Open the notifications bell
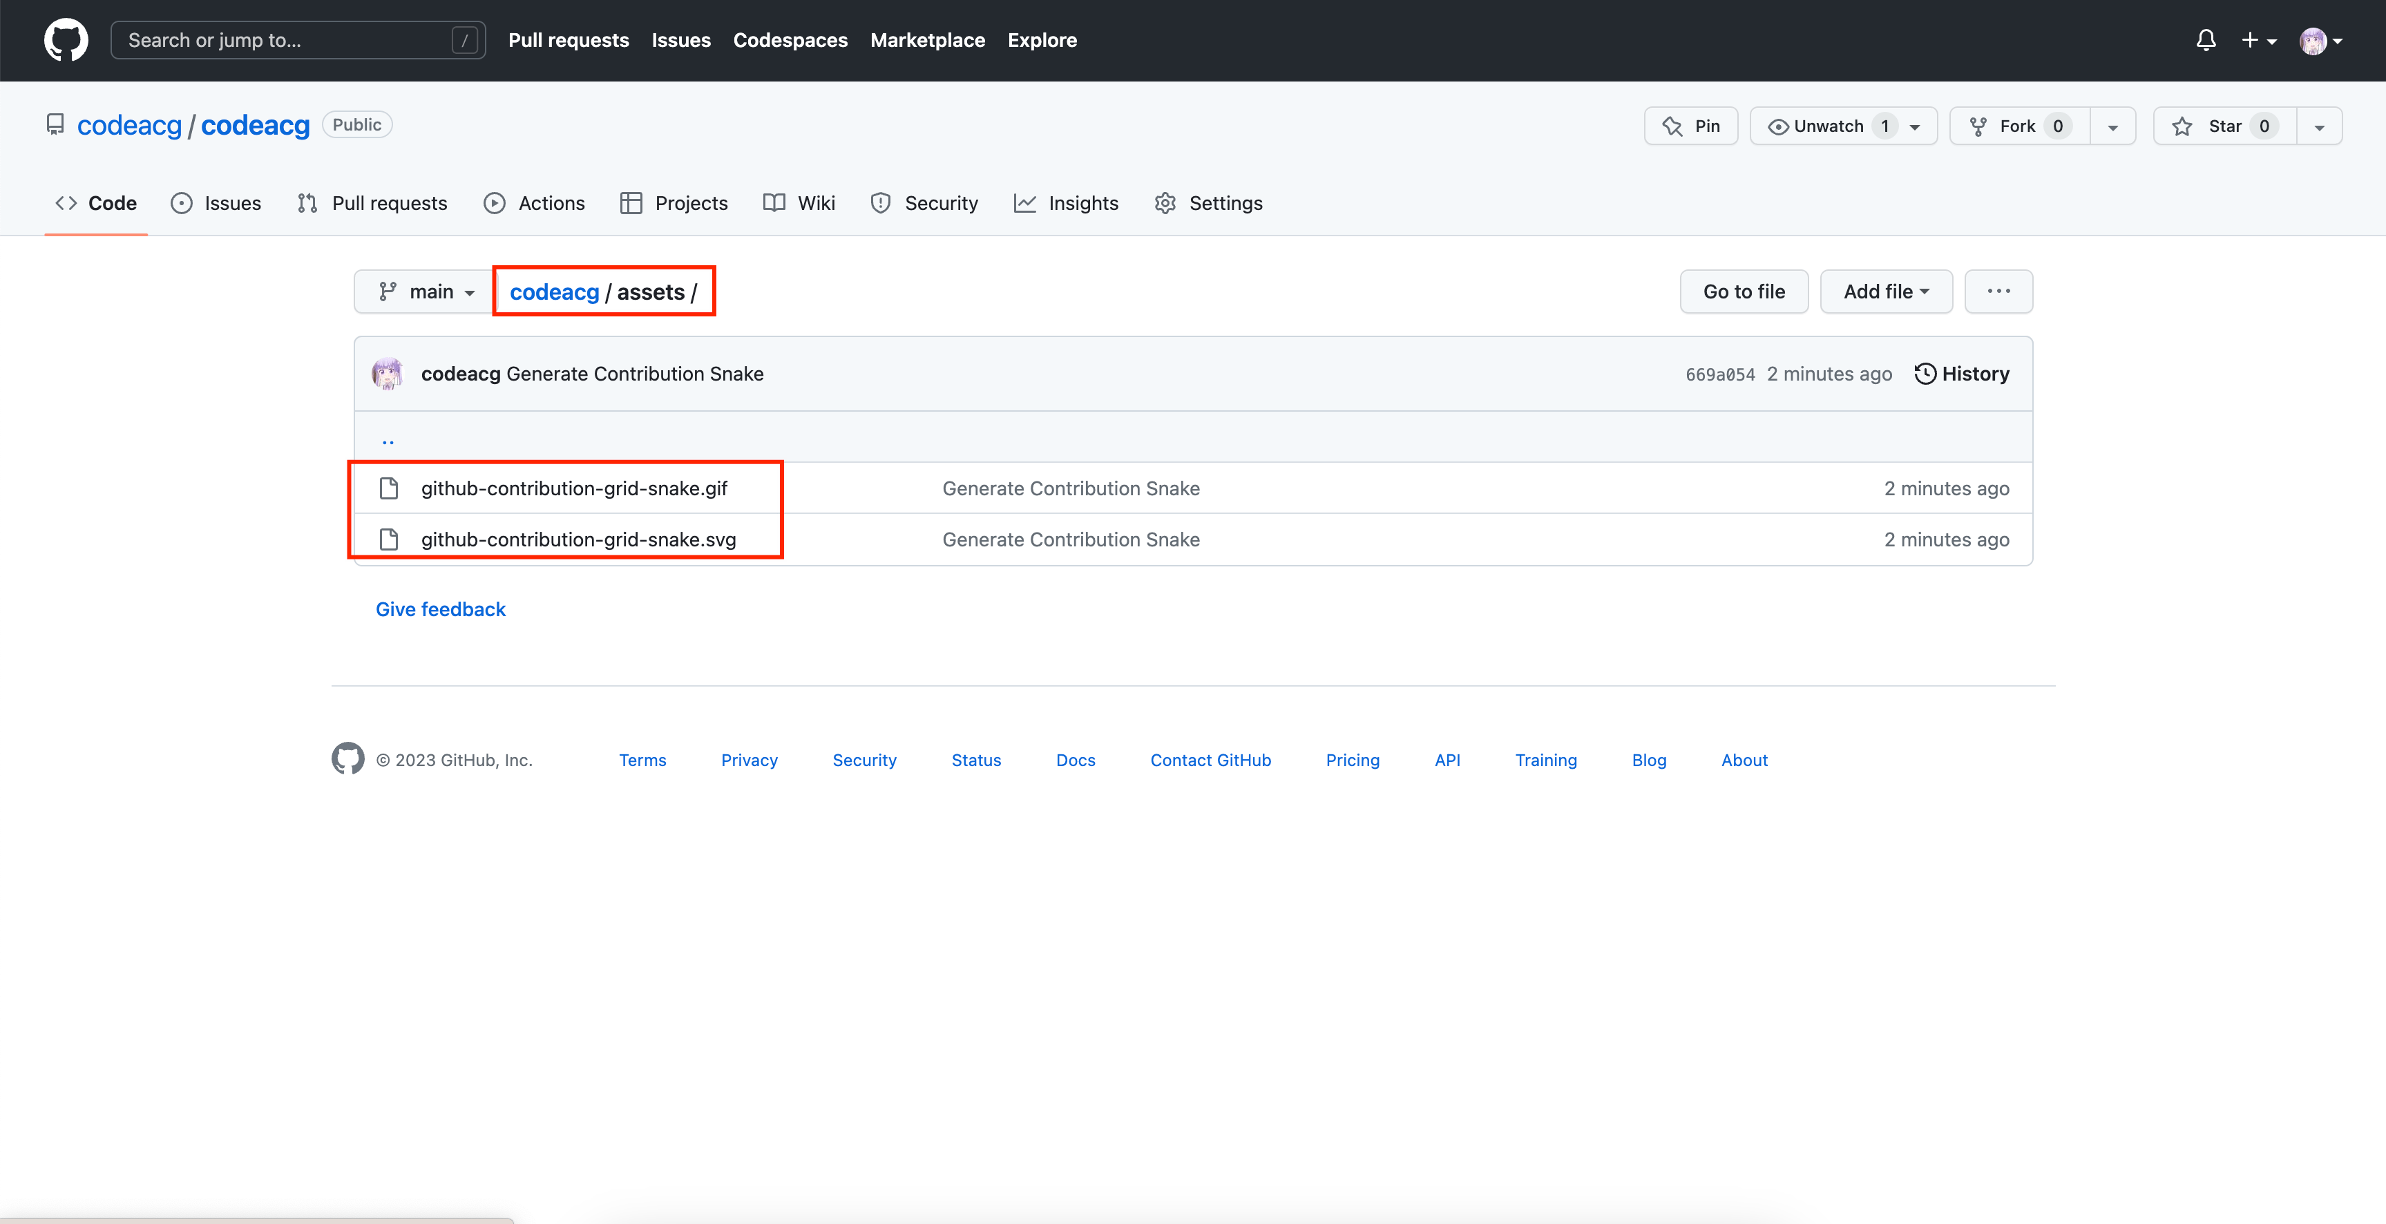 pos(2206,40)
